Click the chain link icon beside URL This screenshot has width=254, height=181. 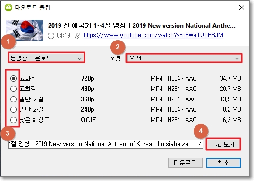pos(77,36)
